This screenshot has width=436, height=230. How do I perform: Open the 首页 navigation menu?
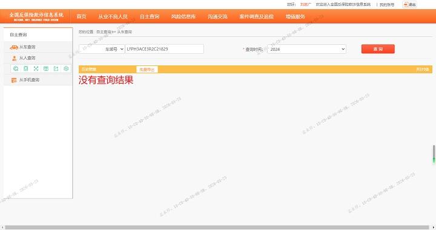82,16
